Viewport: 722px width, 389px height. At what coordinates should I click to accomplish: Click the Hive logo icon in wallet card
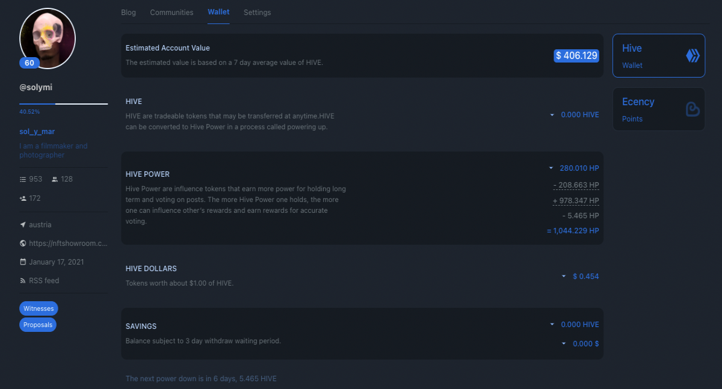pyautogui.click(x=693, y=56)
